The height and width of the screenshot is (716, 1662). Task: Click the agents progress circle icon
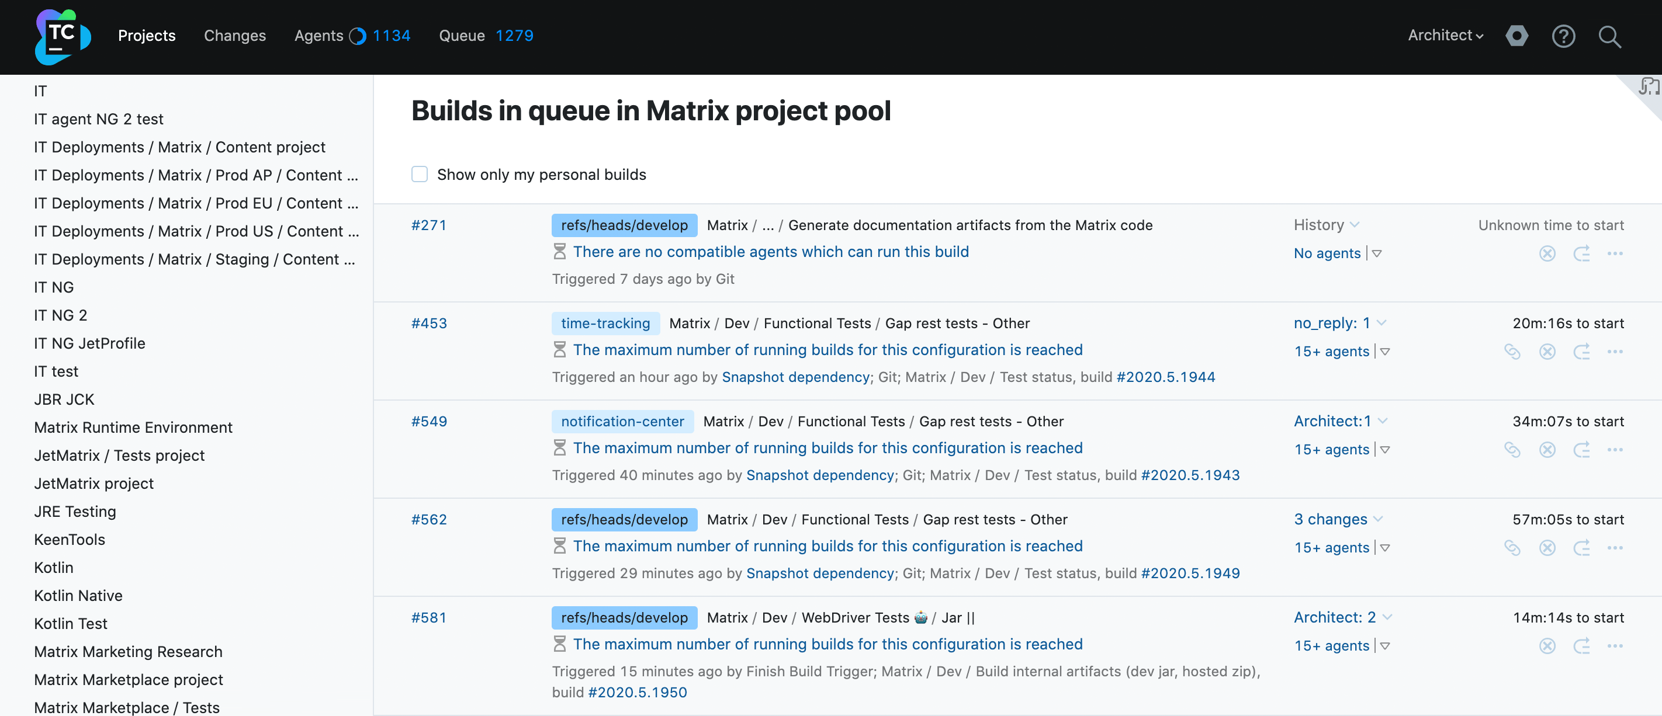coord(358,36)
